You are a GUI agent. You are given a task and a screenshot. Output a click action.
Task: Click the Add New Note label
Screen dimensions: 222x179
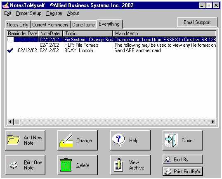[x=33, y=140]
